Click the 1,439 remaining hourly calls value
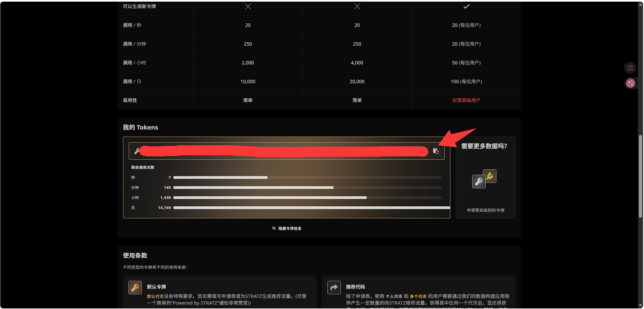This screenshot has width=644, height=309. coord(165,198)
